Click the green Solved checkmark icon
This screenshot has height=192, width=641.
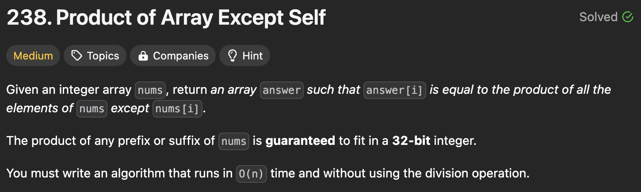click(627, 17)
